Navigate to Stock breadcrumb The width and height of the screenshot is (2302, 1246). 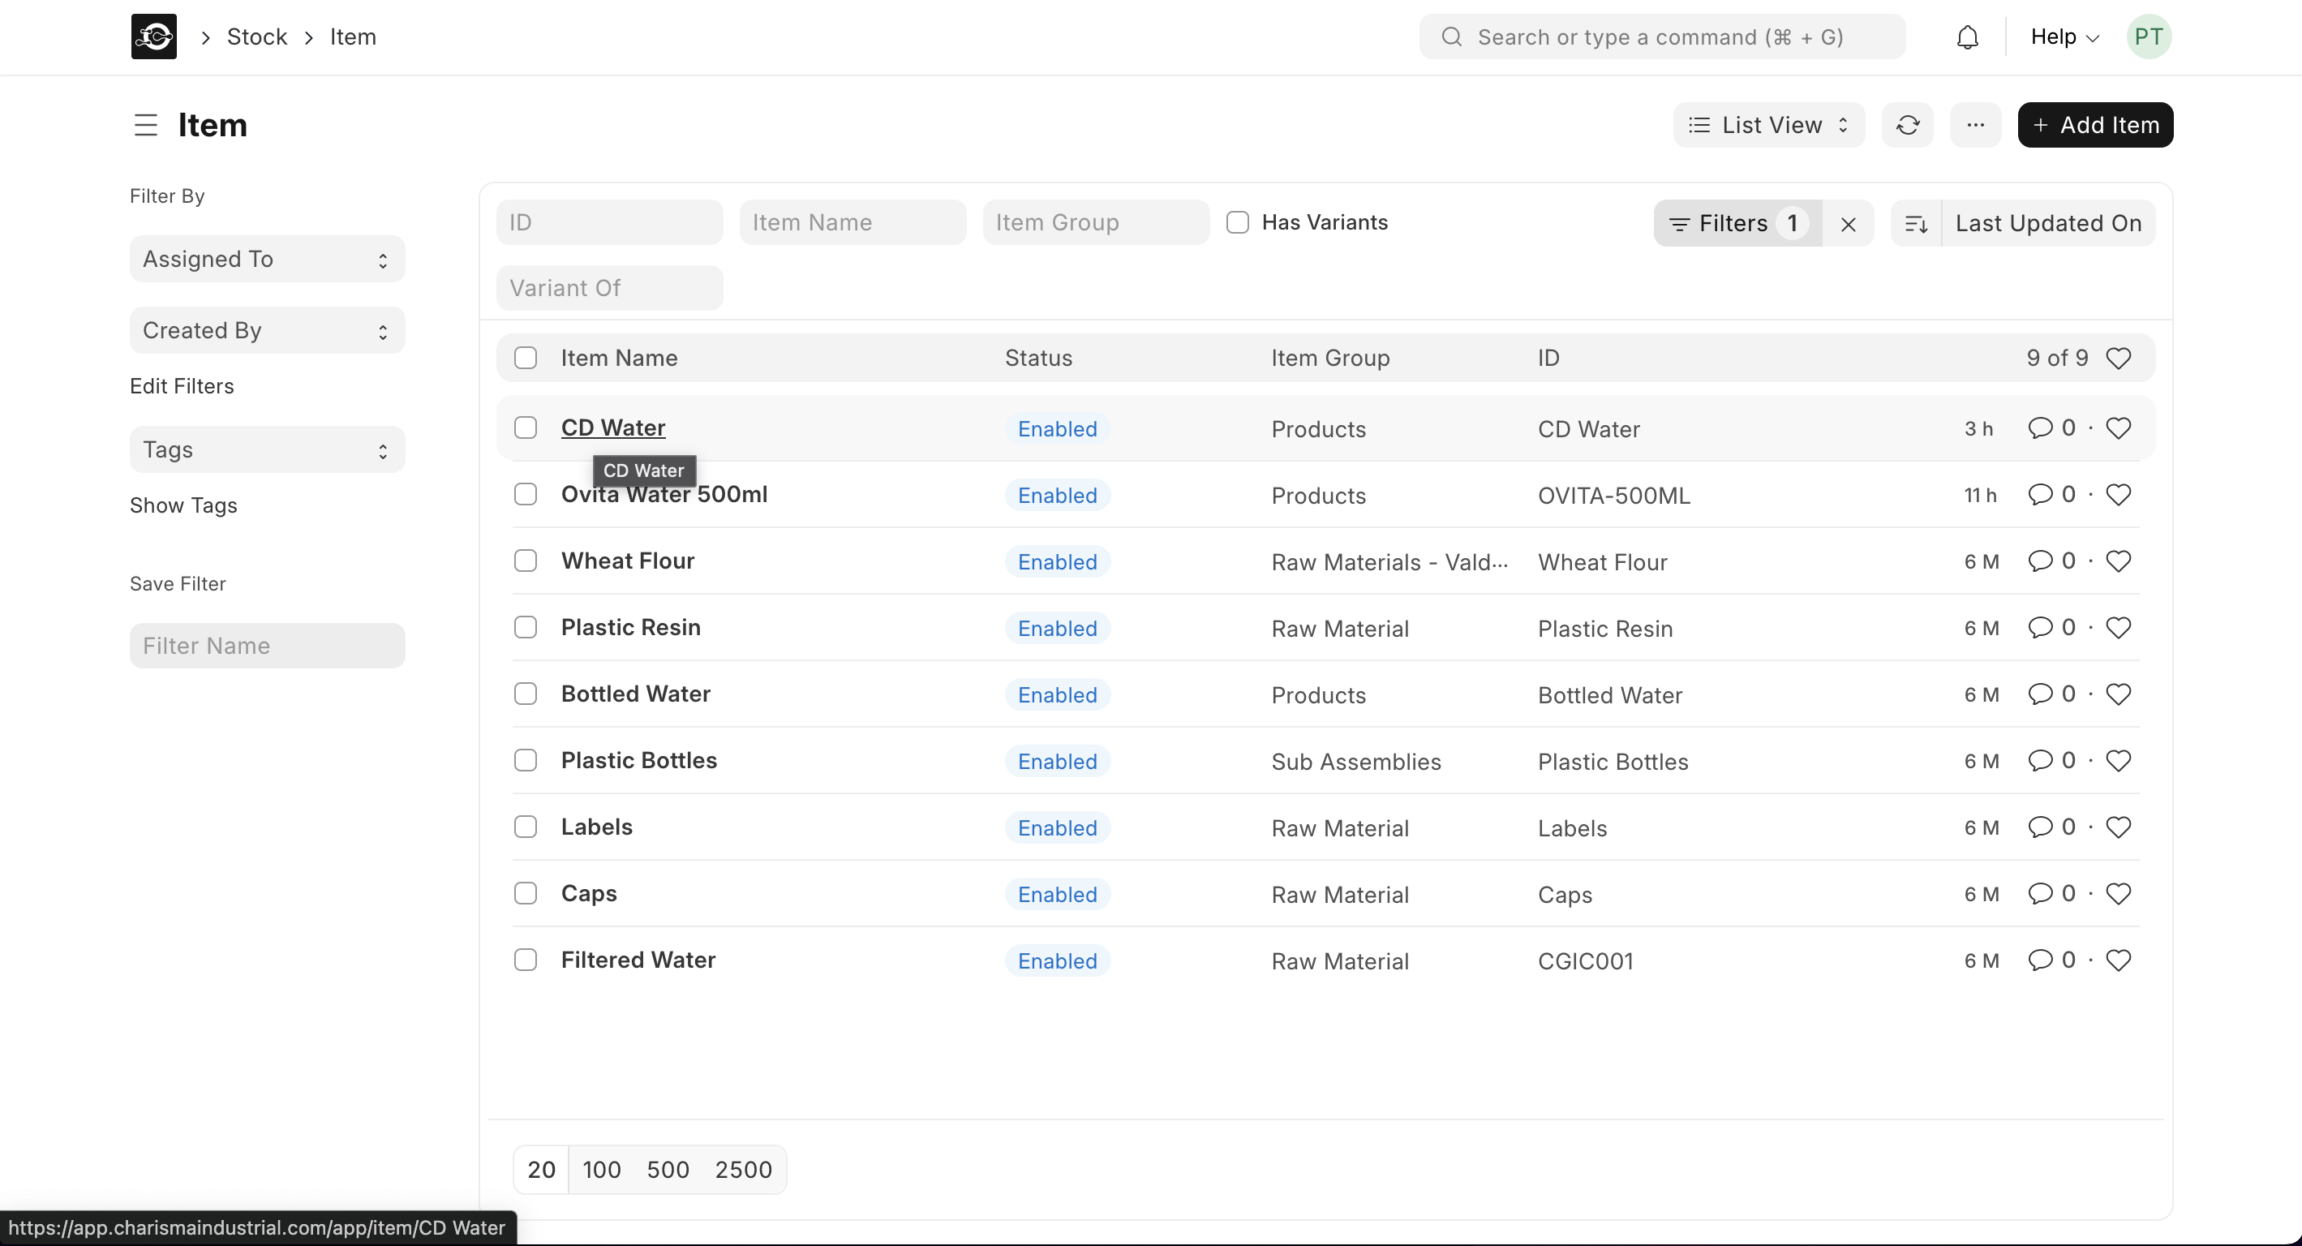pos(256,37)
